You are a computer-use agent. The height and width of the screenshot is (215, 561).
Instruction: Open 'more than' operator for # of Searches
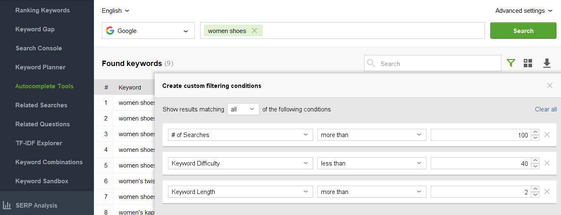pyautogui.click(x=372, y=135)
